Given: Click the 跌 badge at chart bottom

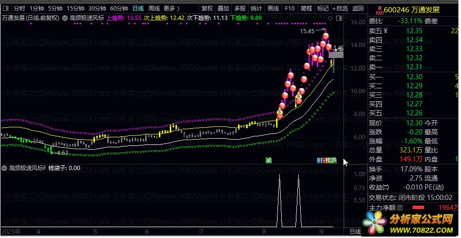Looking at the screenshot, I should coord(334,160).
